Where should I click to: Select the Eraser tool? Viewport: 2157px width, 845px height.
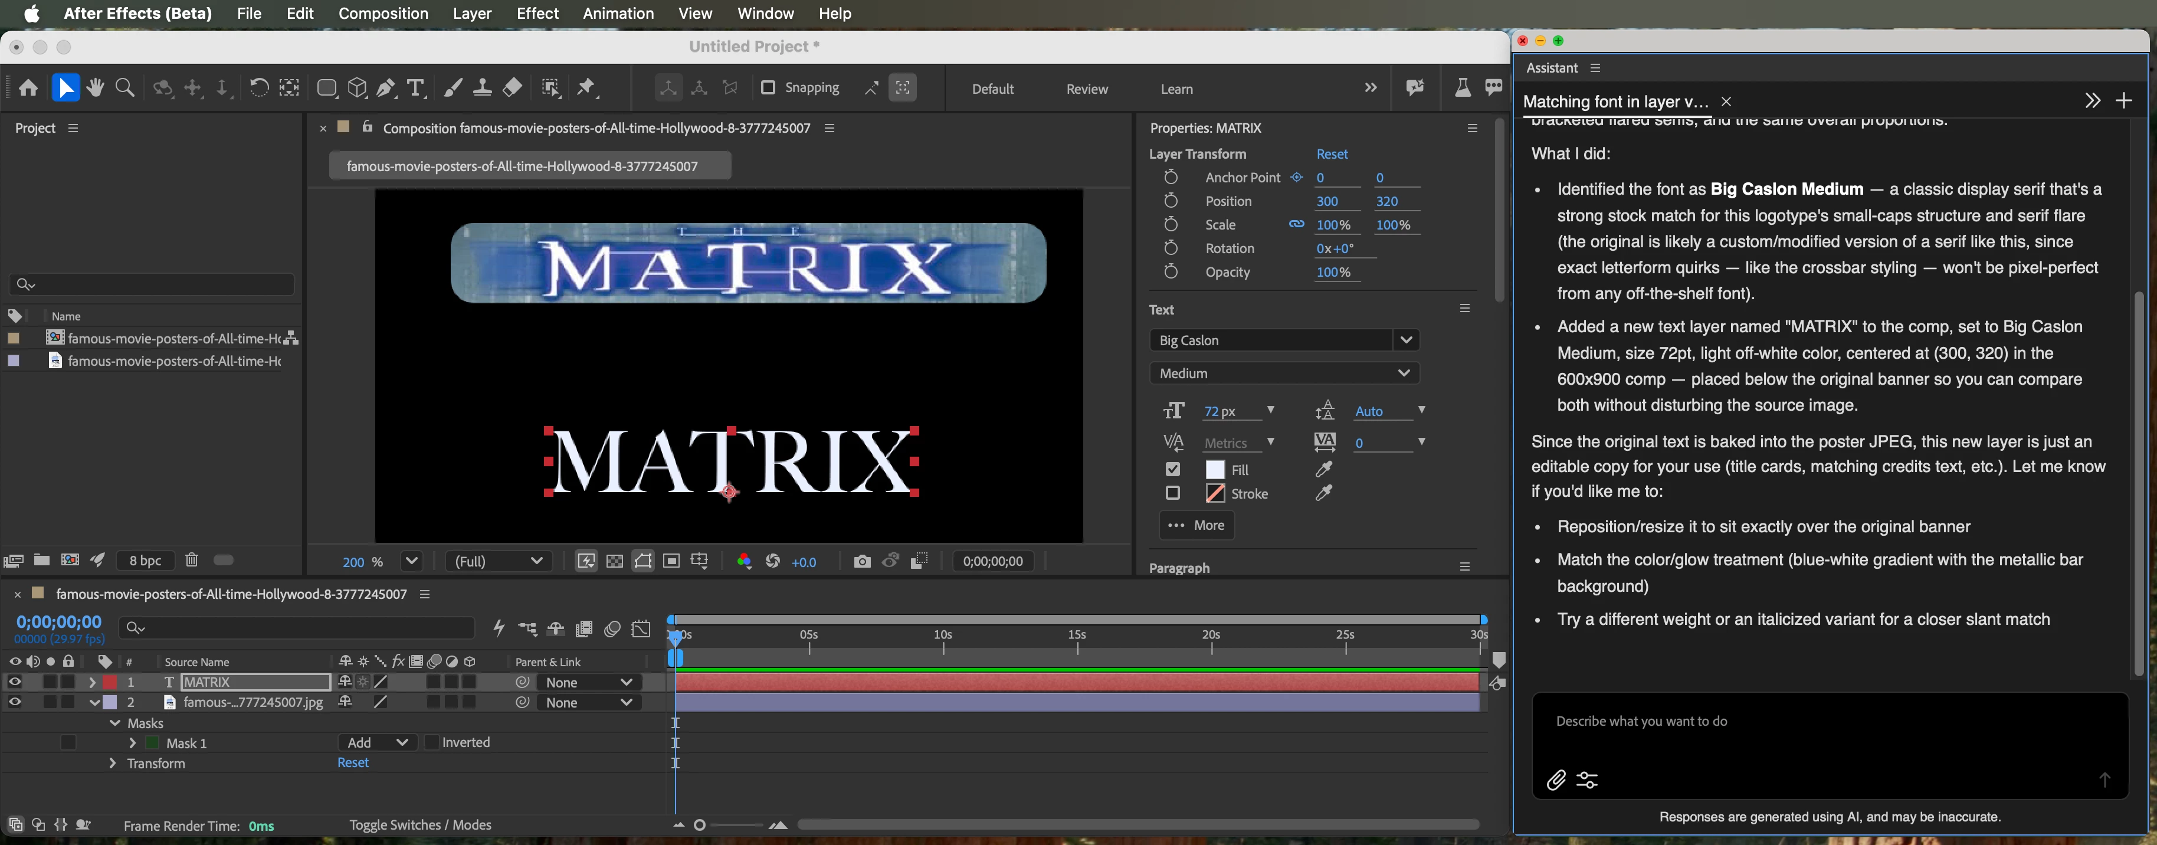513,88
